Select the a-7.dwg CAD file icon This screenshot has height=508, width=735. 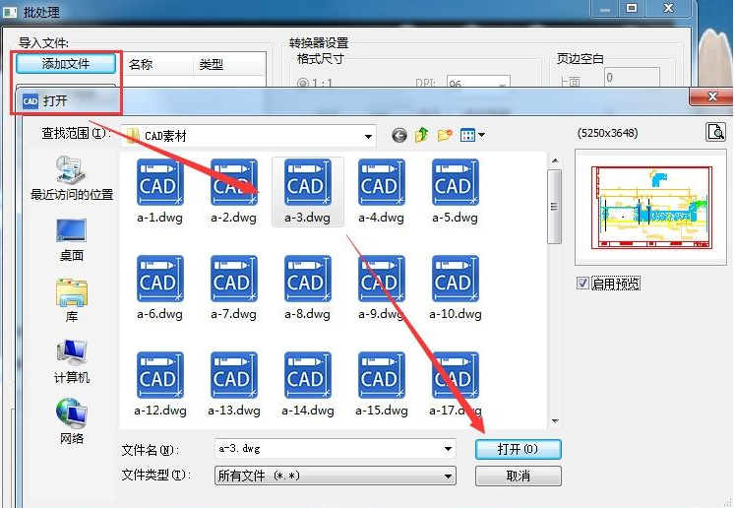(233, 279)
